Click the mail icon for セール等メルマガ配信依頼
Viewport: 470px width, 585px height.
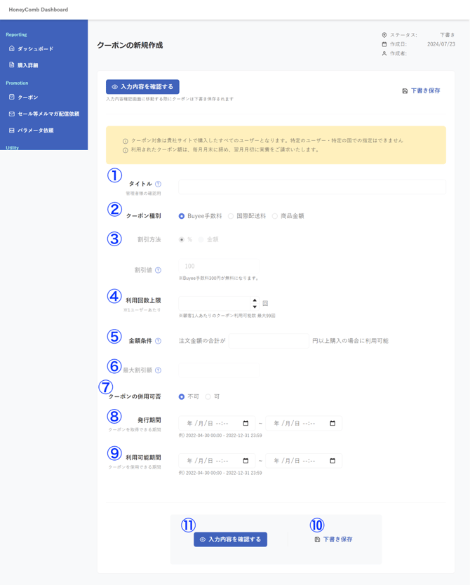pos(11,114)
